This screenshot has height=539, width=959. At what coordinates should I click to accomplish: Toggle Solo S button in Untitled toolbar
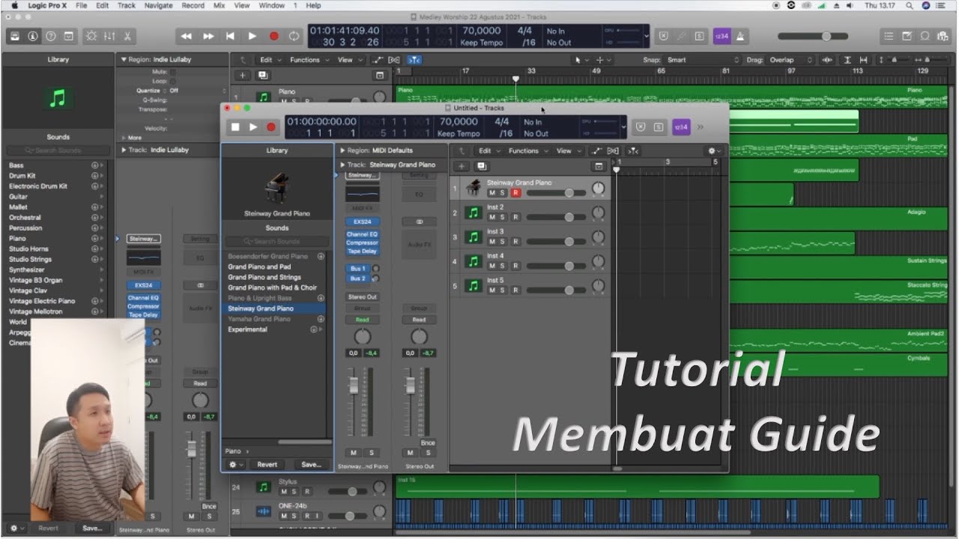pyautogui.click(x=658, y=127)
